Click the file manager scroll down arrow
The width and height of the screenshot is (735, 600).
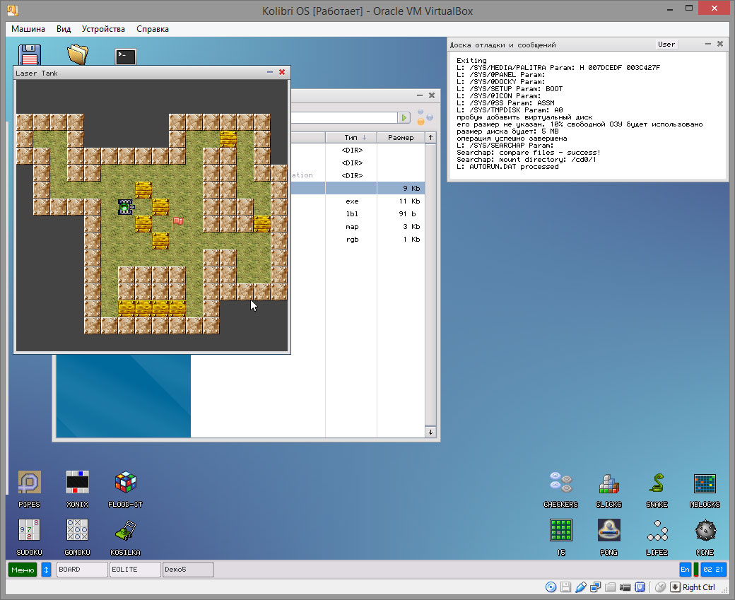(x=430, y=433)
